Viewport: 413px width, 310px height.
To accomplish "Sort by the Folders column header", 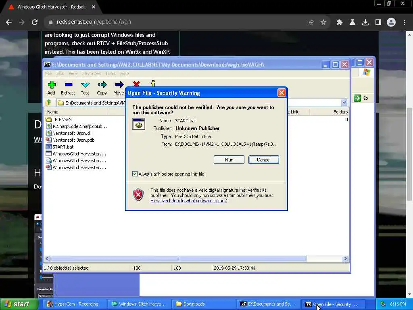I will [329, 112].
